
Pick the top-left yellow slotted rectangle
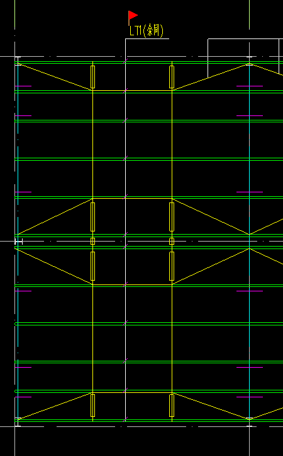click(x=93, y=77)
